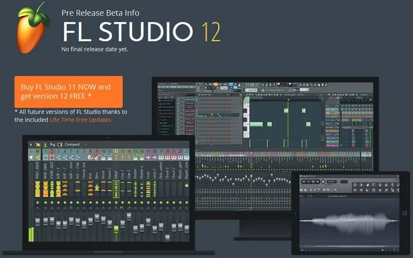Screen dimensions: 413x258
Task: Click the Edison magnifier zoom icon
Action: 336,190
